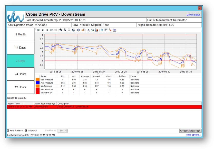Viewport: 214px width, 149px height.
Task: Click the Min Alarm SP red swatch
Action: (x=37, y=93)
